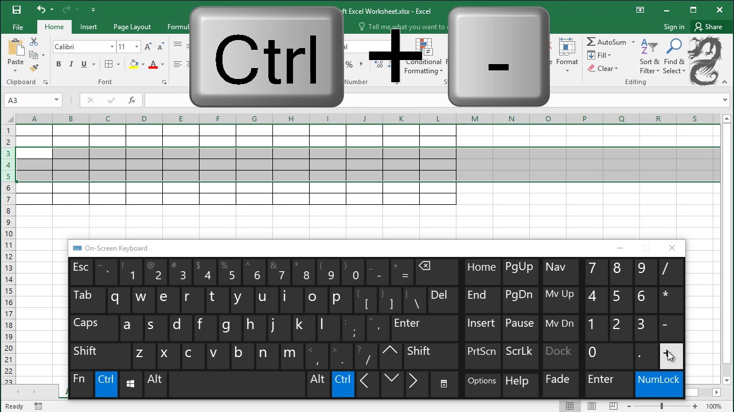The height and width of the screenshot is (412, 734).
Task: Hit the Windows logo key on keyboard
Action: pyautogui.click(x=130, y=384)
